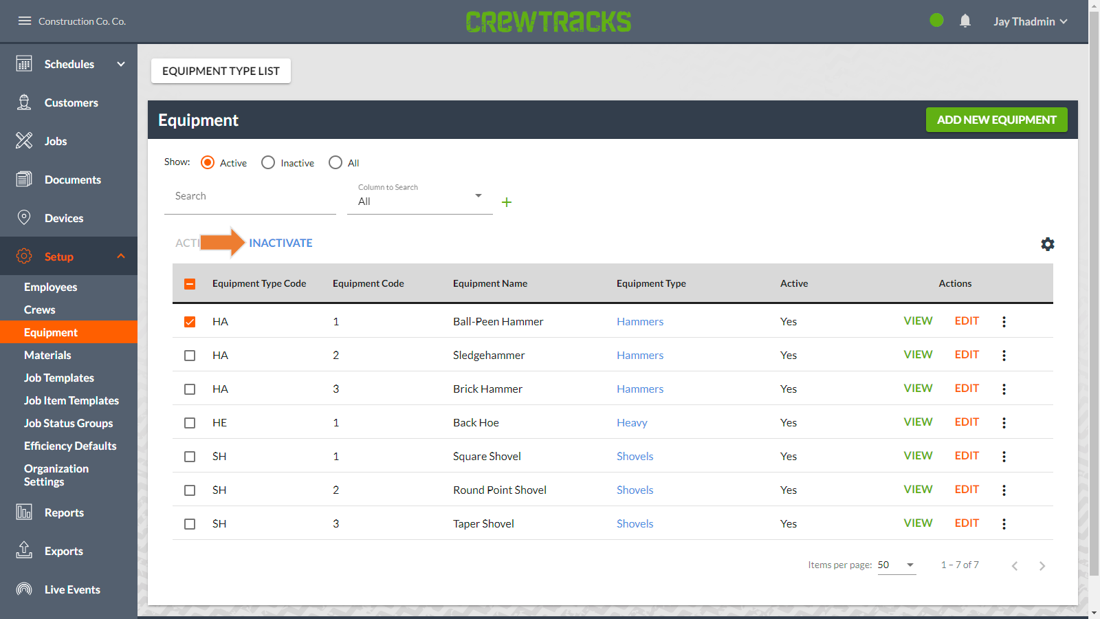1100x619 pixels.
Task: Open the Documents icon
Action: [24, 180]
